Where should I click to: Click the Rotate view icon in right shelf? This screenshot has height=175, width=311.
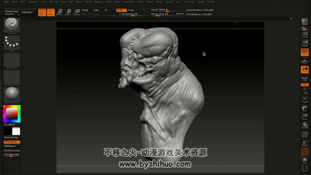305,126
